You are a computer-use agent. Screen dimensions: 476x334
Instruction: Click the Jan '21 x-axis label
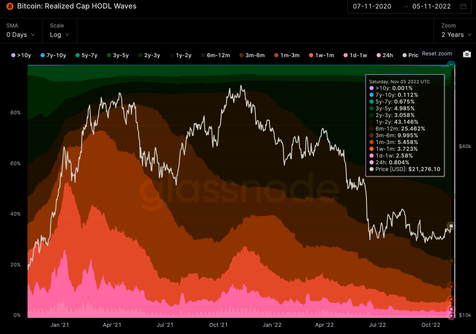tap(60, 325)
